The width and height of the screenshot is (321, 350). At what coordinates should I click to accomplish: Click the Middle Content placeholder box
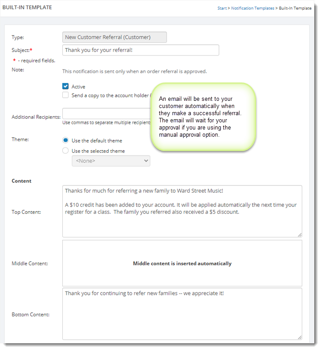[x=182, y=264]
